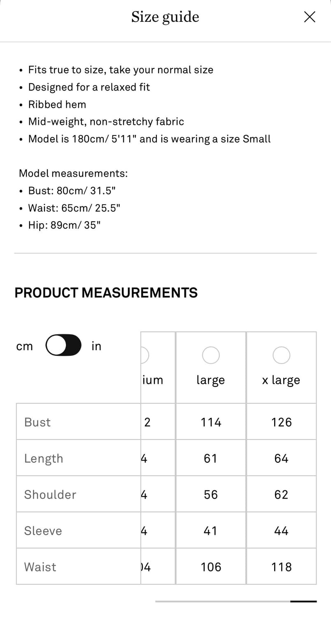Click the Length row label
This screenshot has width=331, height=618.
pyautogui.click(x=44, y=458)
